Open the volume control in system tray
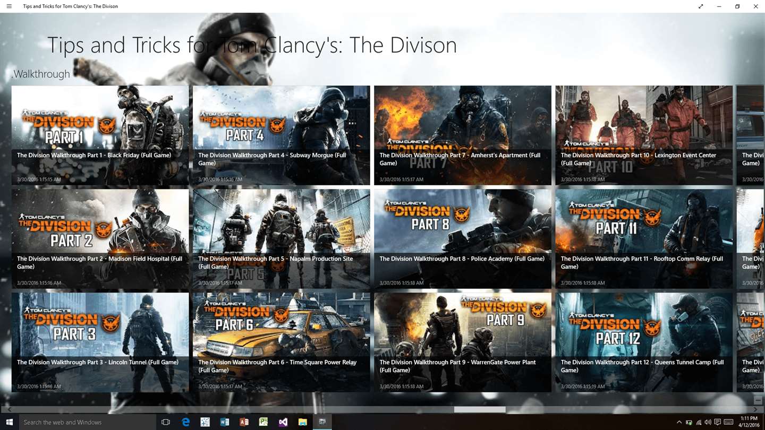 pyautogui.click(x=708, y=423)
